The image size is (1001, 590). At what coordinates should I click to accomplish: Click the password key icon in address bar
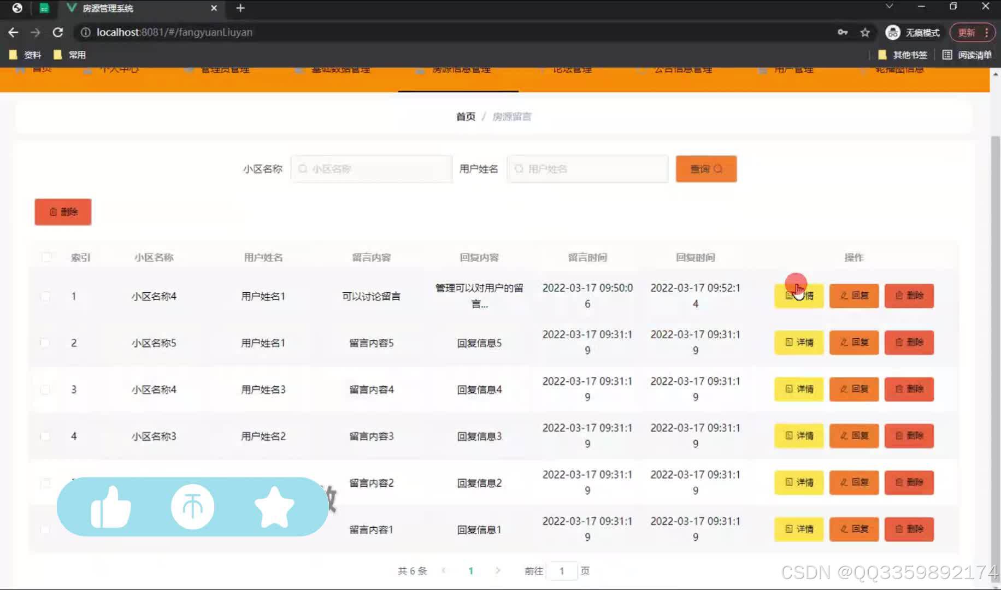(843, 32)
